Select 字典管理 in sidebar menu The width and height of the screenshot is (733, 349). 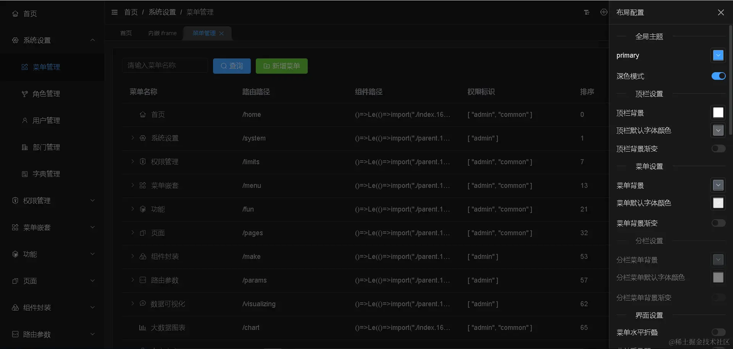(x=52, y=174)
